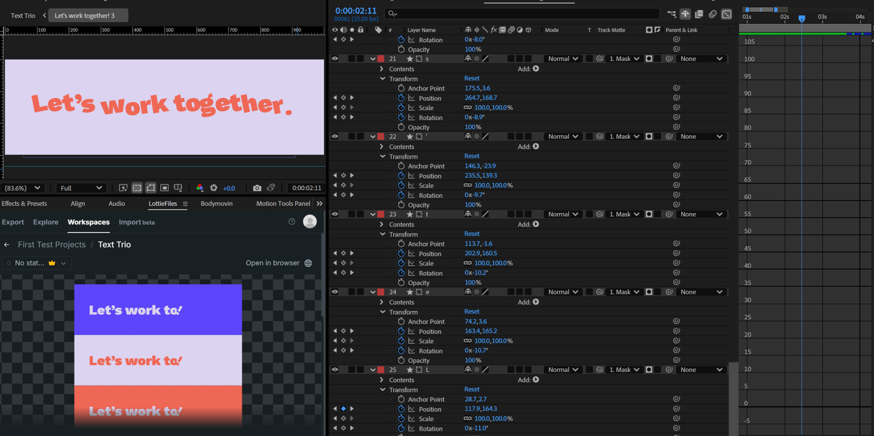The image size is (874, 436).
Task: Enable frame blending for the composition
Action: click(x=699, y=14)
